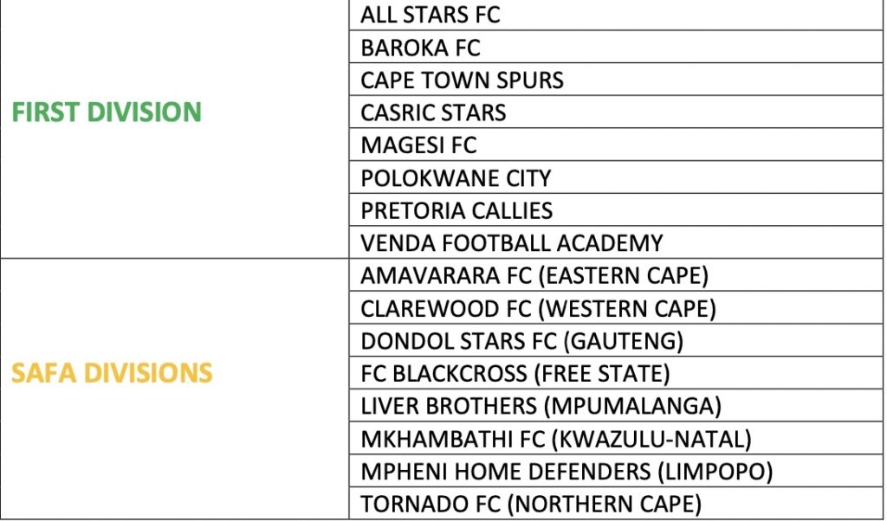The width and height of the screenshot is (887, 521).
Task: Click the KWAZULU-NATAL province text
Action: pos(651,439)
